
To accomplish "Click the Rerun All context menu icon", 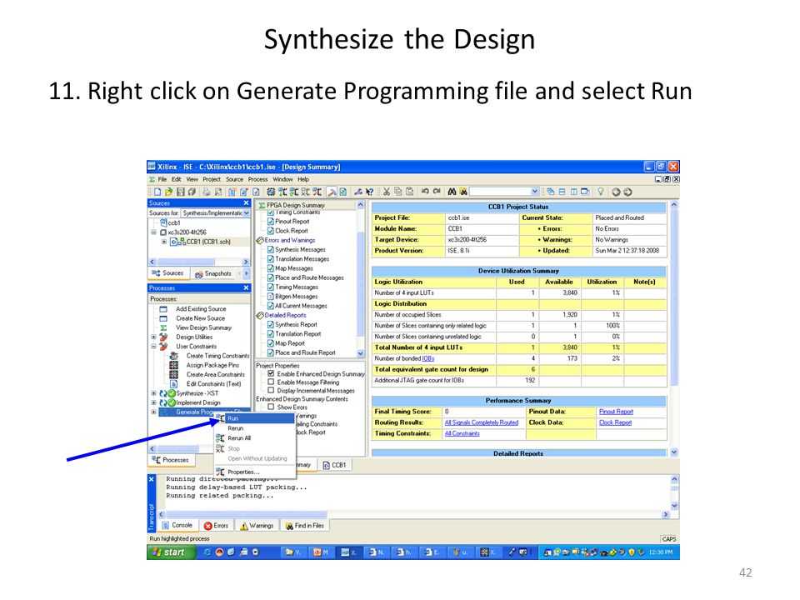I will pyautogui.click(x=220, y=438).
